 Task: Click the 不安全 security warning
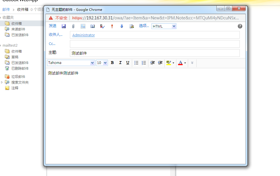(61, 18)
